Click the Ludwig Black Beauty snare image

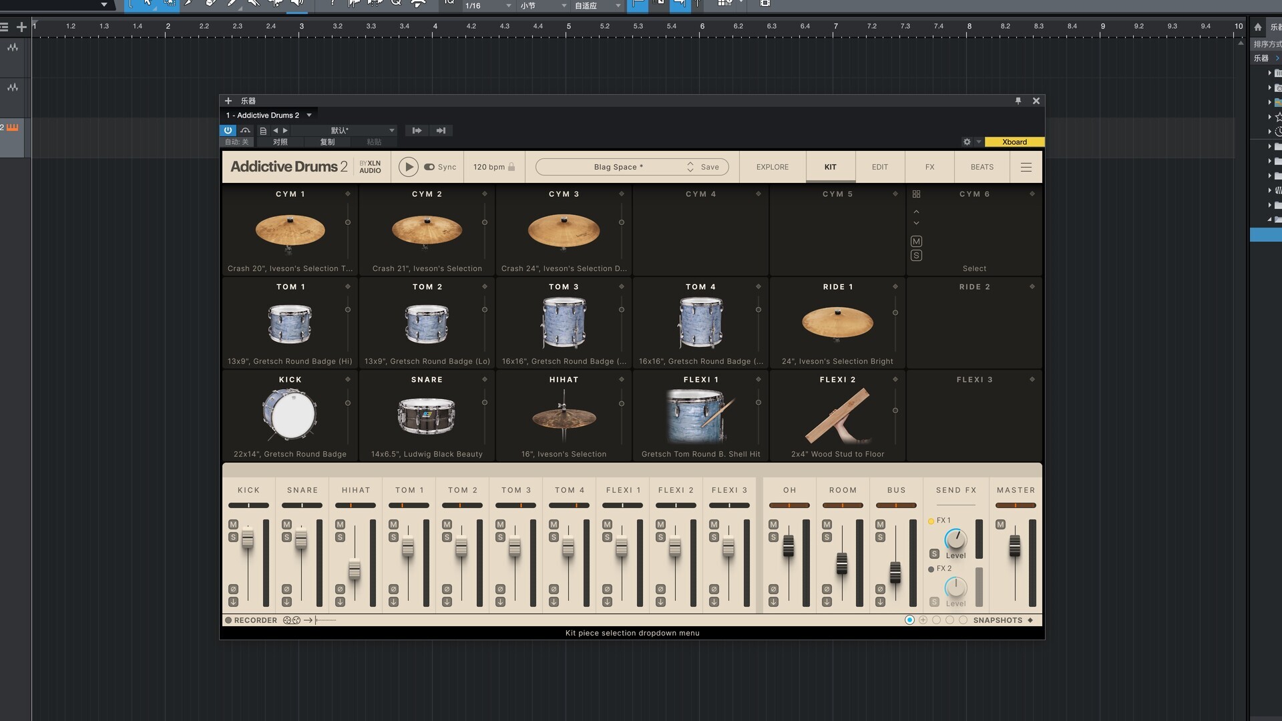pyautogui.click(x=427, y=415)
